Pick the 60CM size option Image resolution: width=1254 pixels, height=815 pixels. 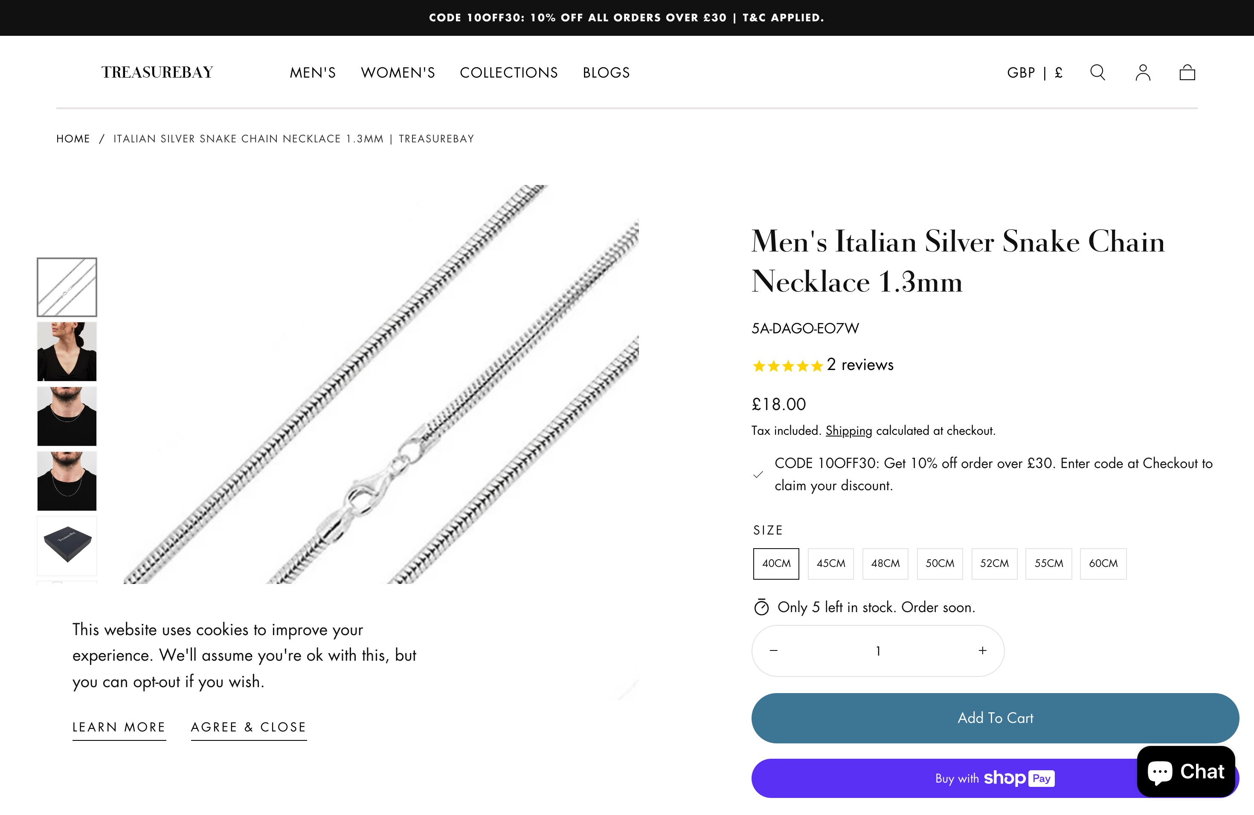click(x=1103, y=564)
